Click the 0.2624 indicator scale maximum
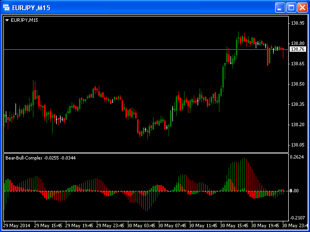310x232 pixels. 296,157
